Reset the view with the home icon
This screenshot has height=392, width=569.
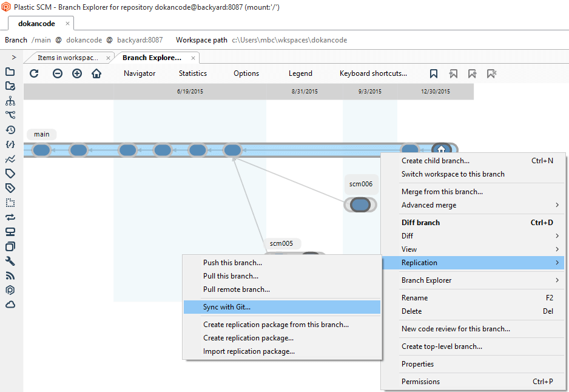(97, 73)
